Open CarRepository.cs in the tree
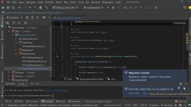This screenshot has width=191, height=107. (33, 57)
